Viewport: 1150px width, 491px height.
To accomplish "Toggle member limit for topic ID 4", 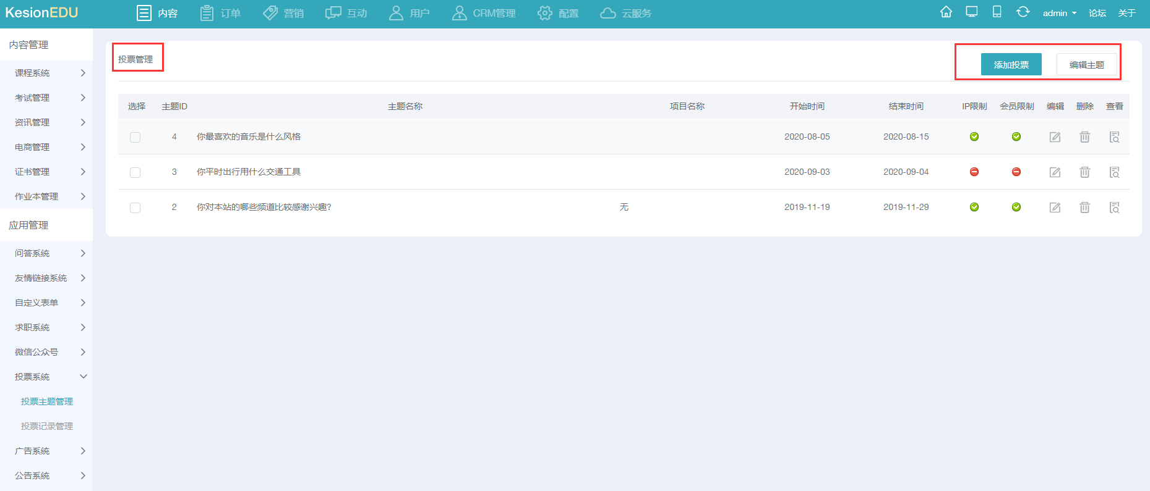I will 1016,136.
